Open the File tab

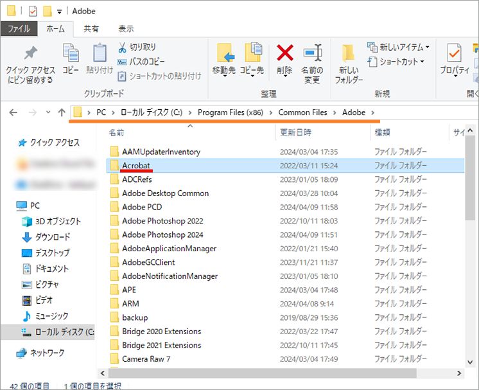(x=19, y=29)
